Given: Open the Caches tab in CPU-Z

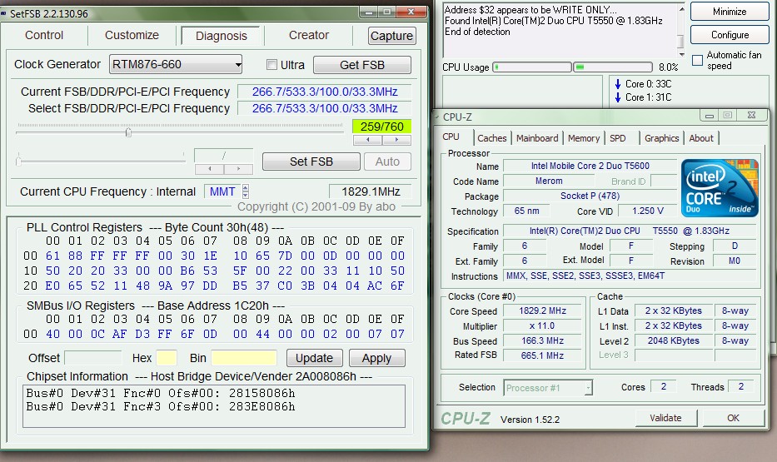Looking at the screenshot, I should [x=491, y=138].
